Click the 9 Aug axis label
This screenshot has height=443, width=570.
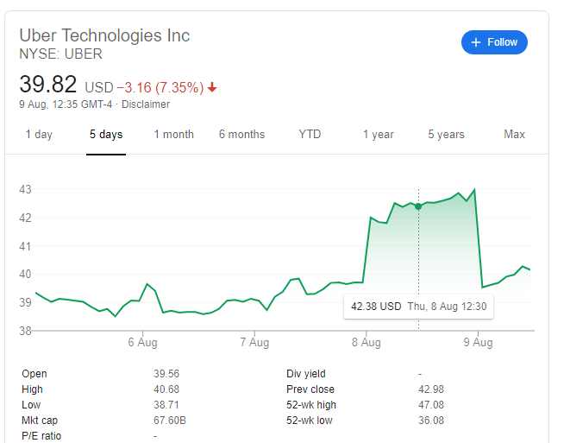[x=477, y=342]
